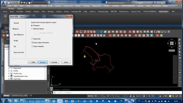
Task: Click the New drawing icon in quick access toolbar
Action: point(9,3)
